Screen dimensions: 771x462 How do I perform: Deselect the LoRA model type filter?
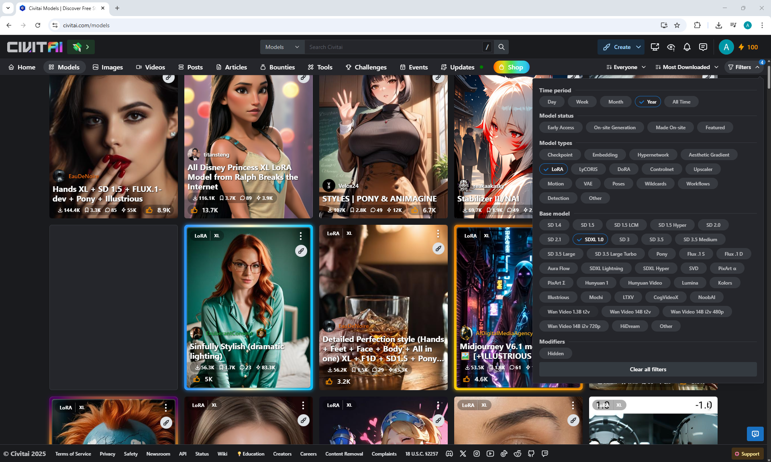553,169
